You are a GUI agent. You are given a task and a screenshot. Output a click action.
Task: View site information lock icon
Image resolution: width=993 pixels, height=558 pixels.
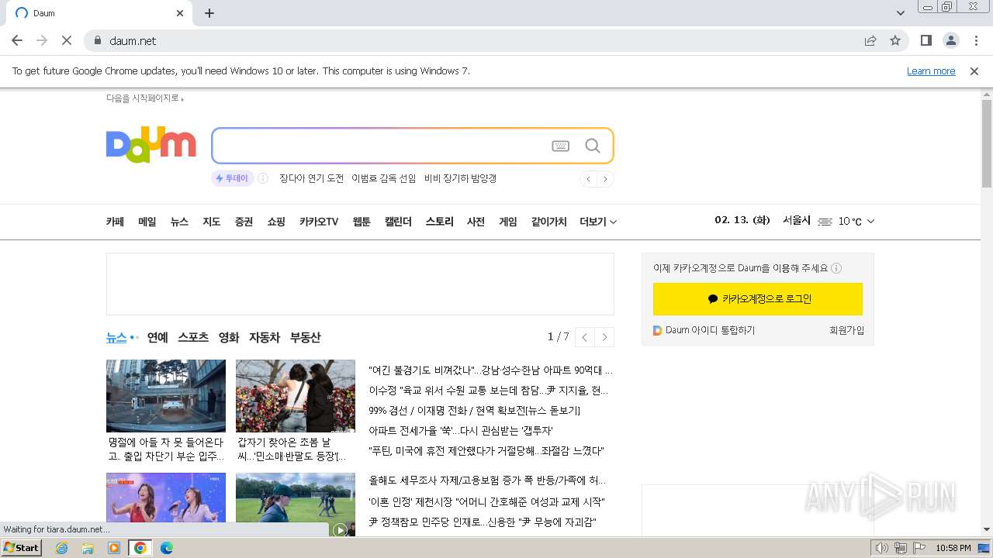point(97,40)
